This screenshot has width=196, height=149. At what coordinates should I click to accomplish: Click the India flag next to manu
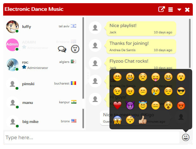click(74, 102)
